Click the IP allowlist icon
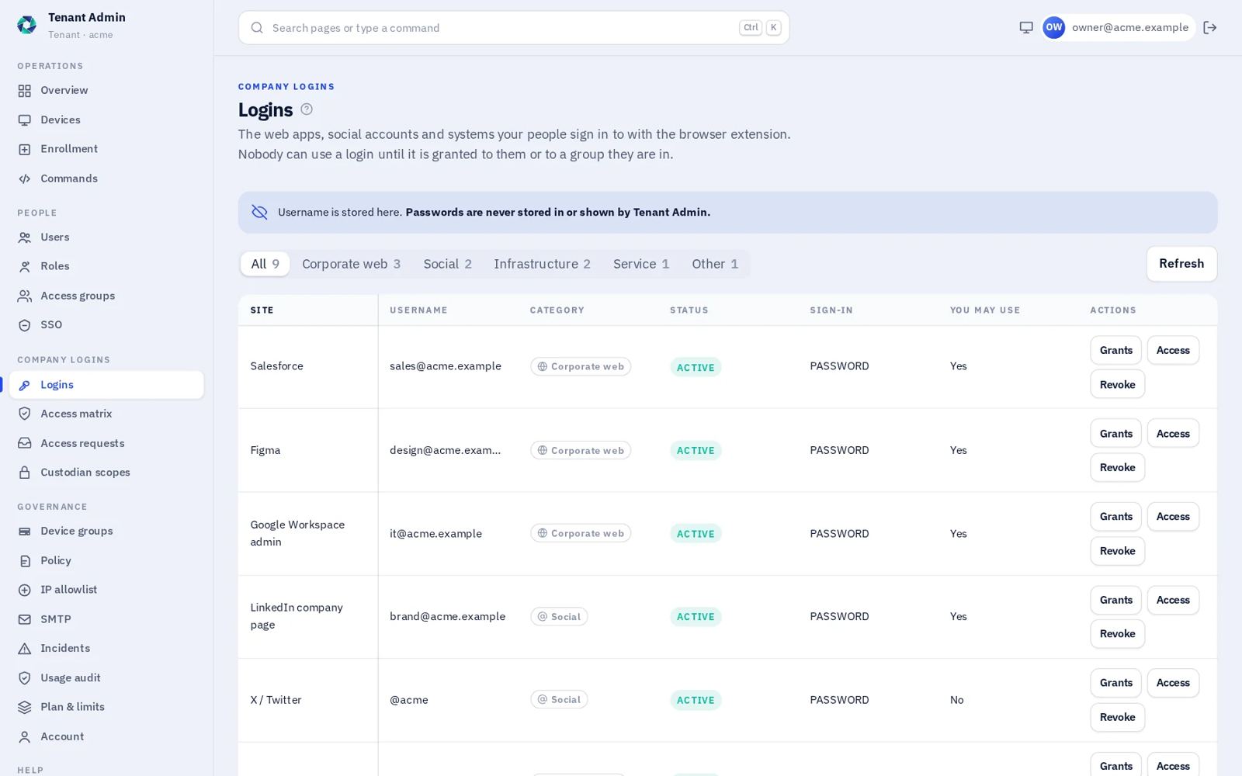The image size is (1242, 776). [25, 590]
